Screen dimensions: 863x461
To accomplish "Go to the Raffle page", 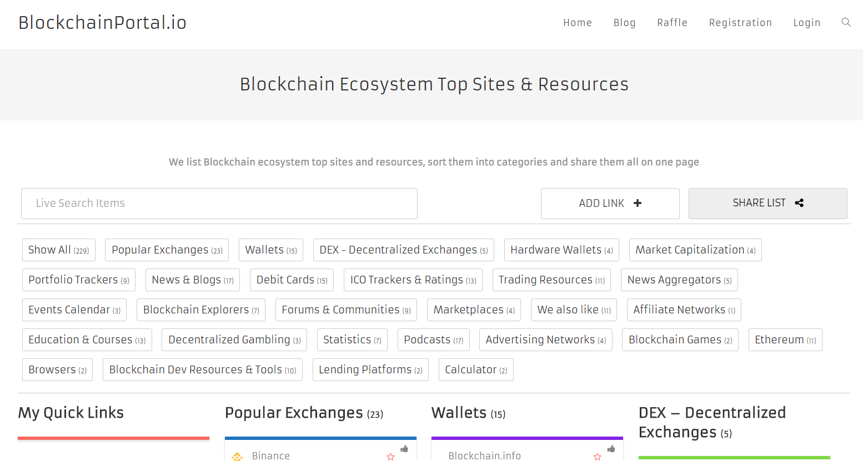I will click(672, 23).
